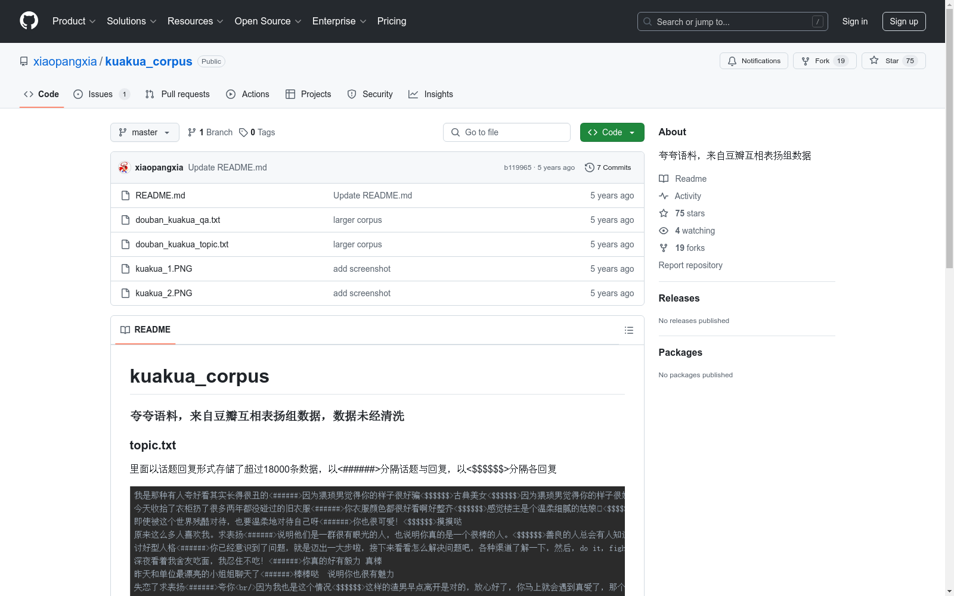
Task: Focus the Search or jump to field
Action: (732, 21)
